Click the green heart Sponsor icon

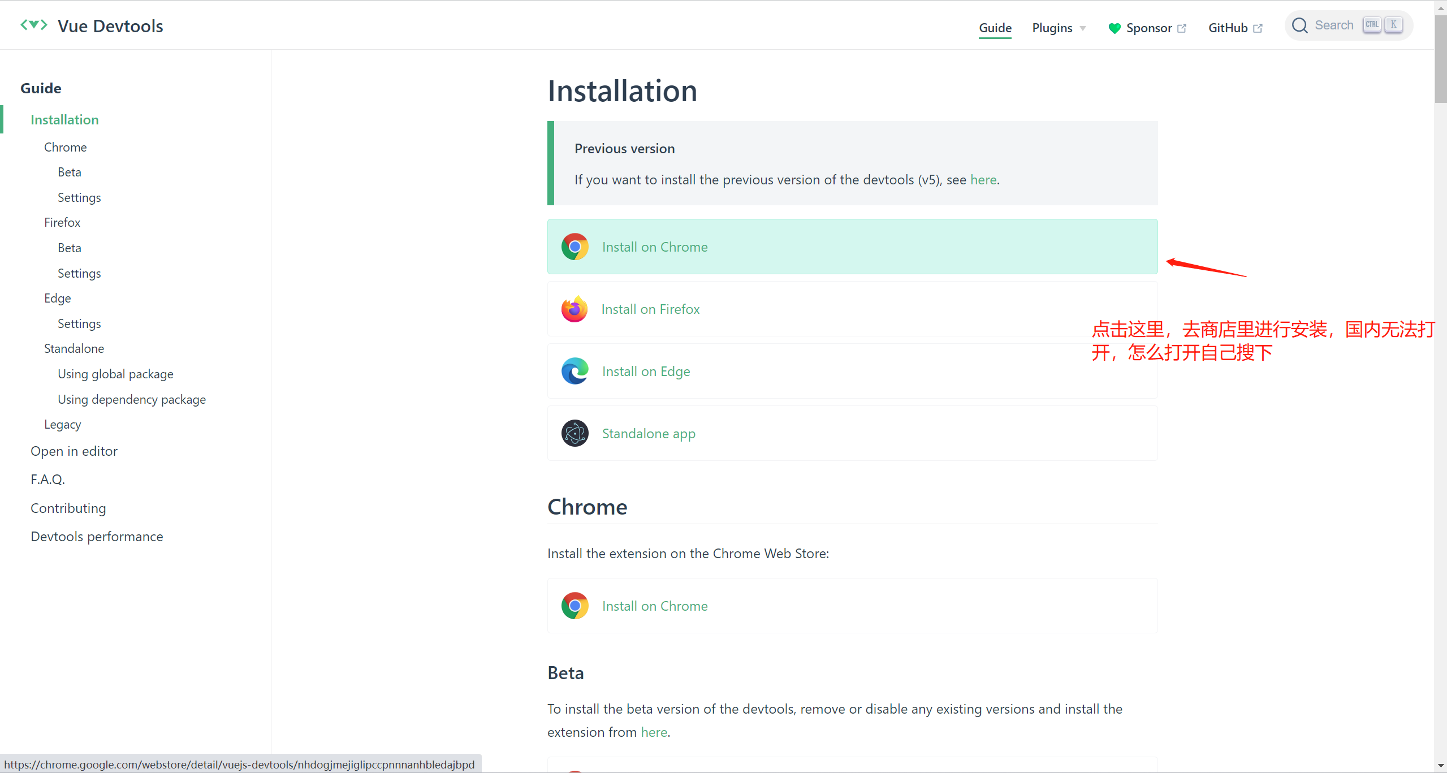1115,28
